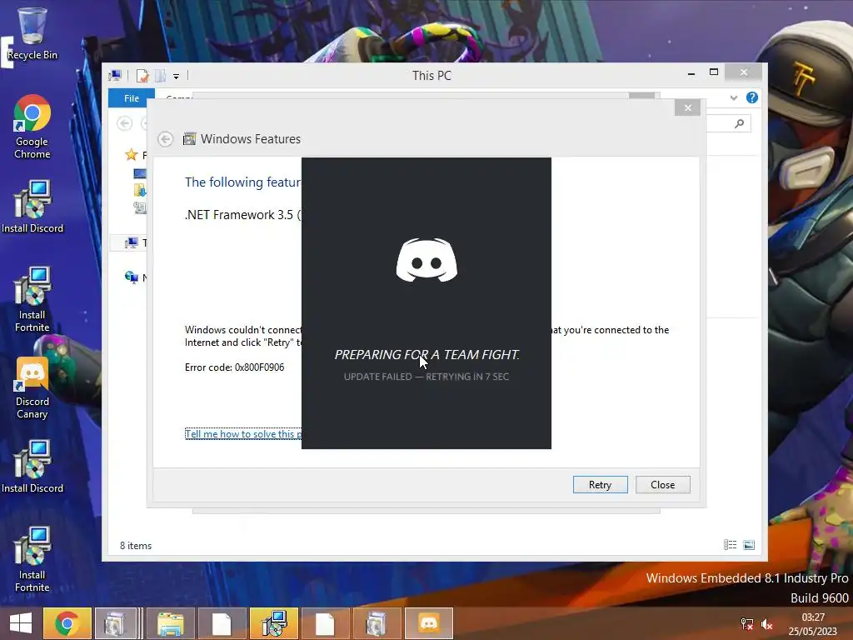Switch to large icons view in This PC
Image resolution: width=853 pixels, height=640 pixels.
[x=749, y=545]
